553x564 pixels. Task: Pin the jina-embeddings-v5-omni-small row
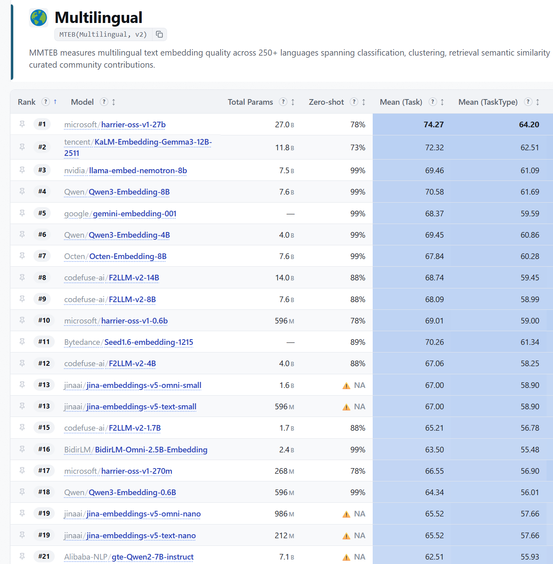point(22,385)
